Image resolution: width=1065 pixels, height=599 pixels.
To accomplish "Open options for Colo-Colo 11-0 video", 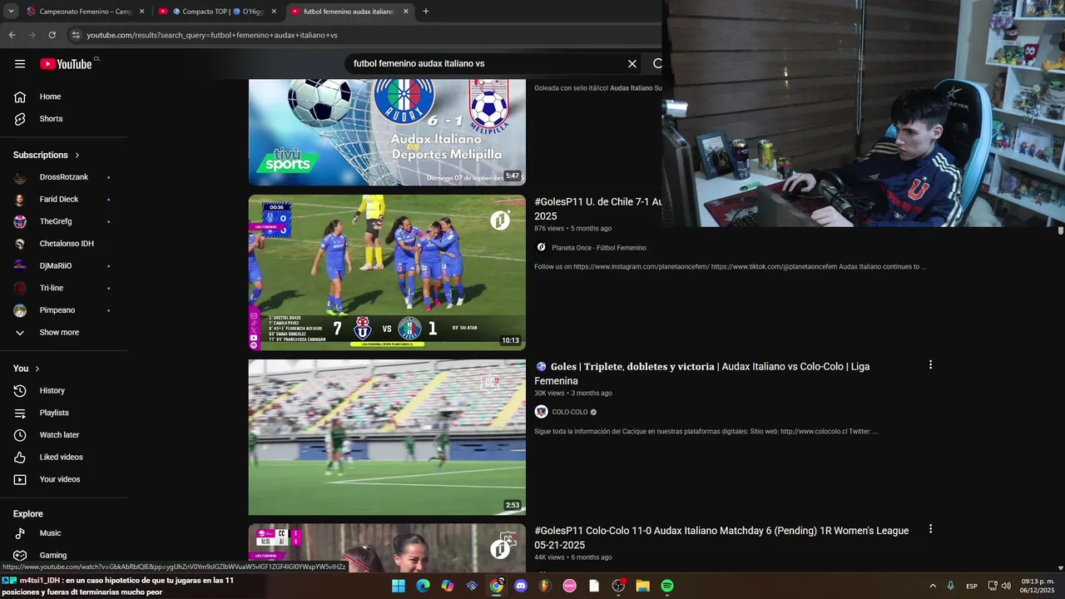I will click(930, 528).
